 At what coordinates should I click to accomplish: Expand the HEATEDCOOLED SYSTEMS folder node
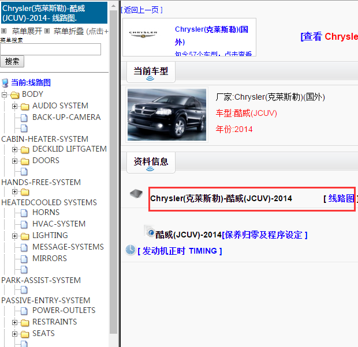(14, 192)
